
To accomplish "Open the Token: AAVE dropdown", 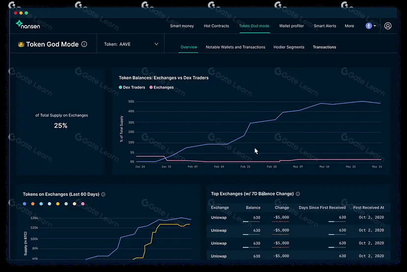I will tap(131, 44).
